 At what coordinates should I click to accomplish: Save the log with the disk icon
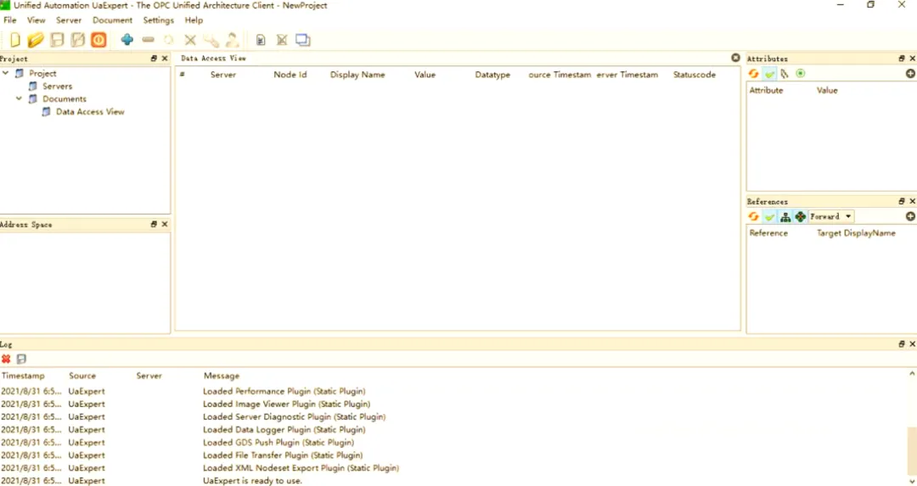21,360
